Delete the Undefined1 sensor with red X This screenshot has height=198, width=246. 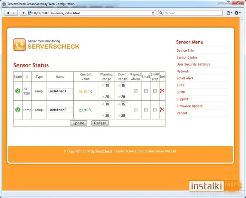click(x=162, y=91)
